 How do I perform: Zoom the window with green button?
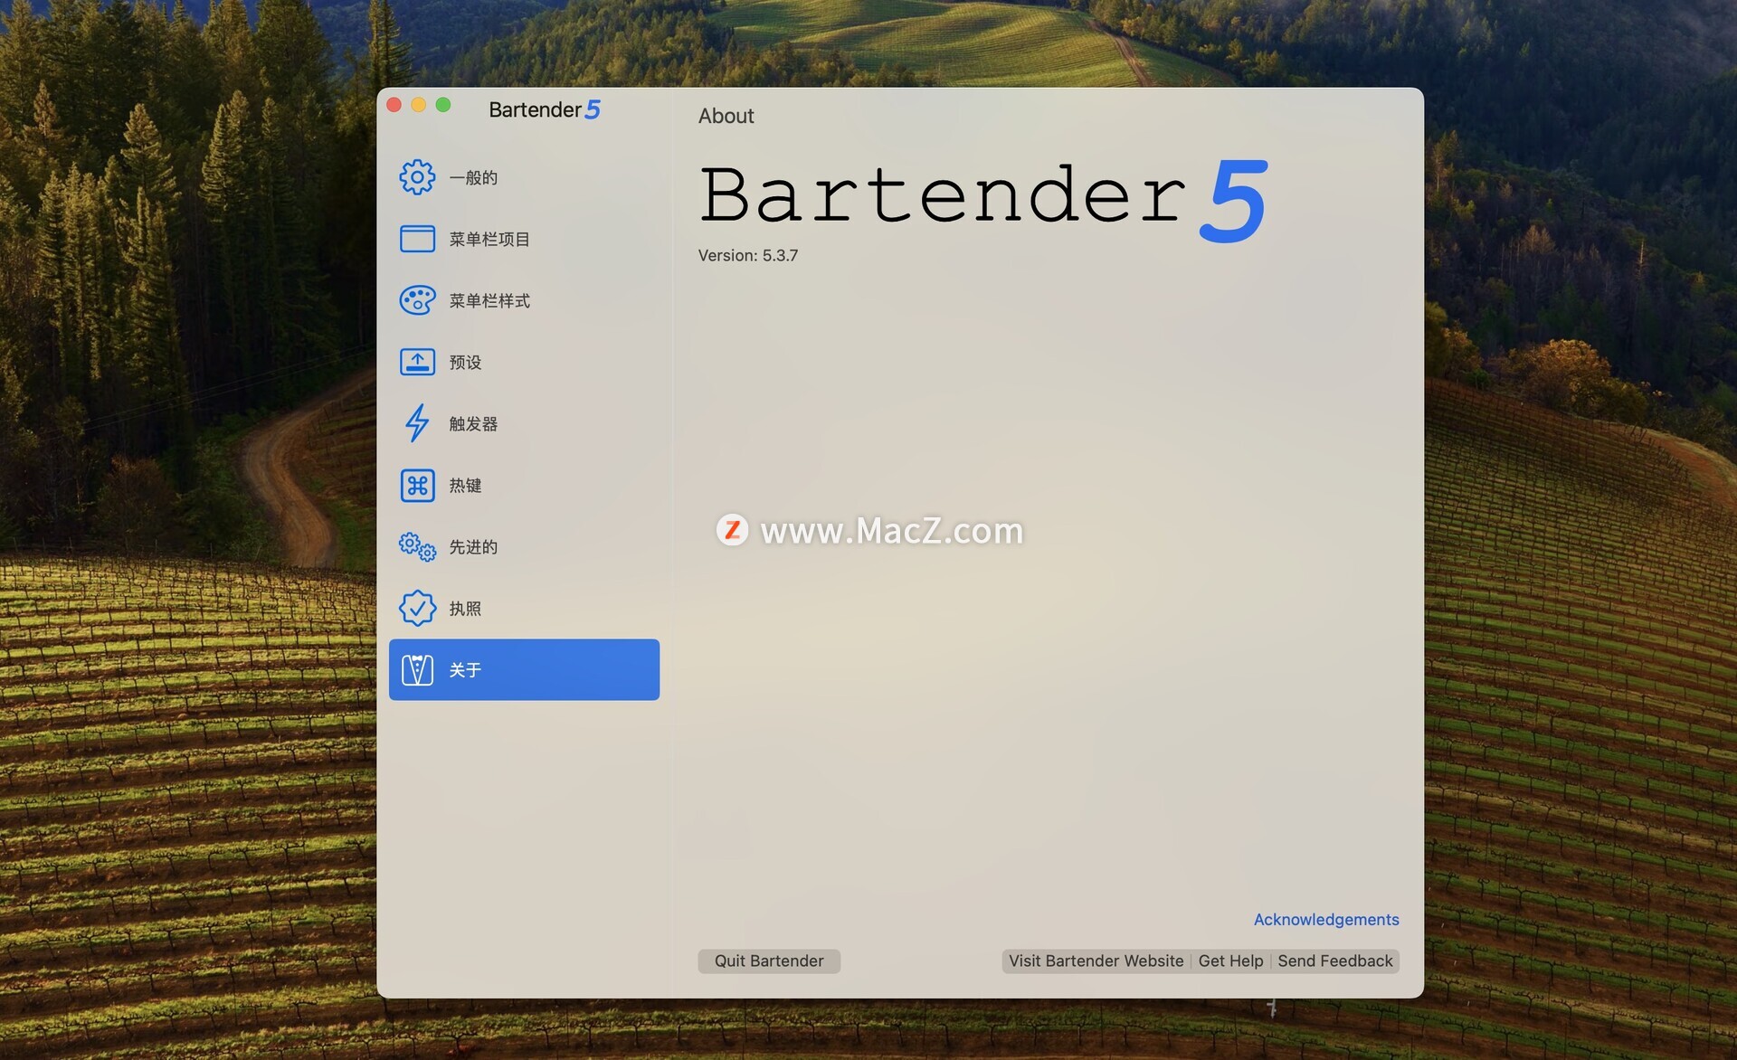[x=443, y=105]
